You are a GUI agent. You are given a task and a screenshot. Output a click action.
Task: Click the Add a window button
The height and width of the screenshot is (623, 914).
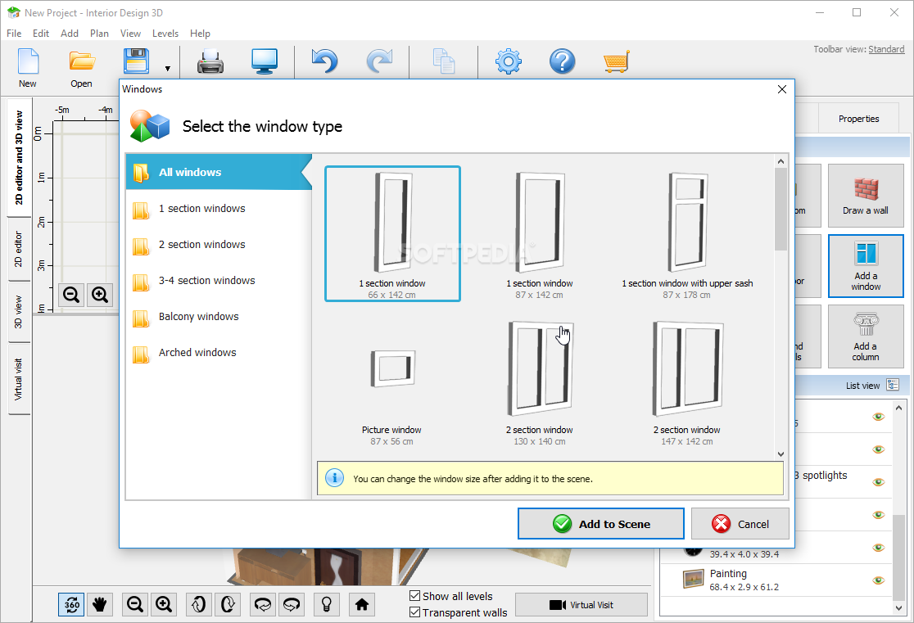coord(866,266)
